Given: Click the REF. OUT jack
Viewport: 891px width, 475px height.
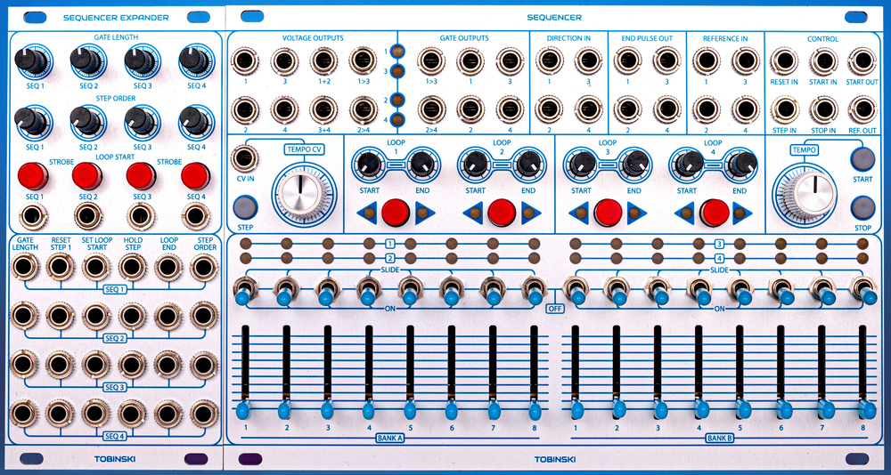Looking at the screenshot, I should (x=862, y=109).
